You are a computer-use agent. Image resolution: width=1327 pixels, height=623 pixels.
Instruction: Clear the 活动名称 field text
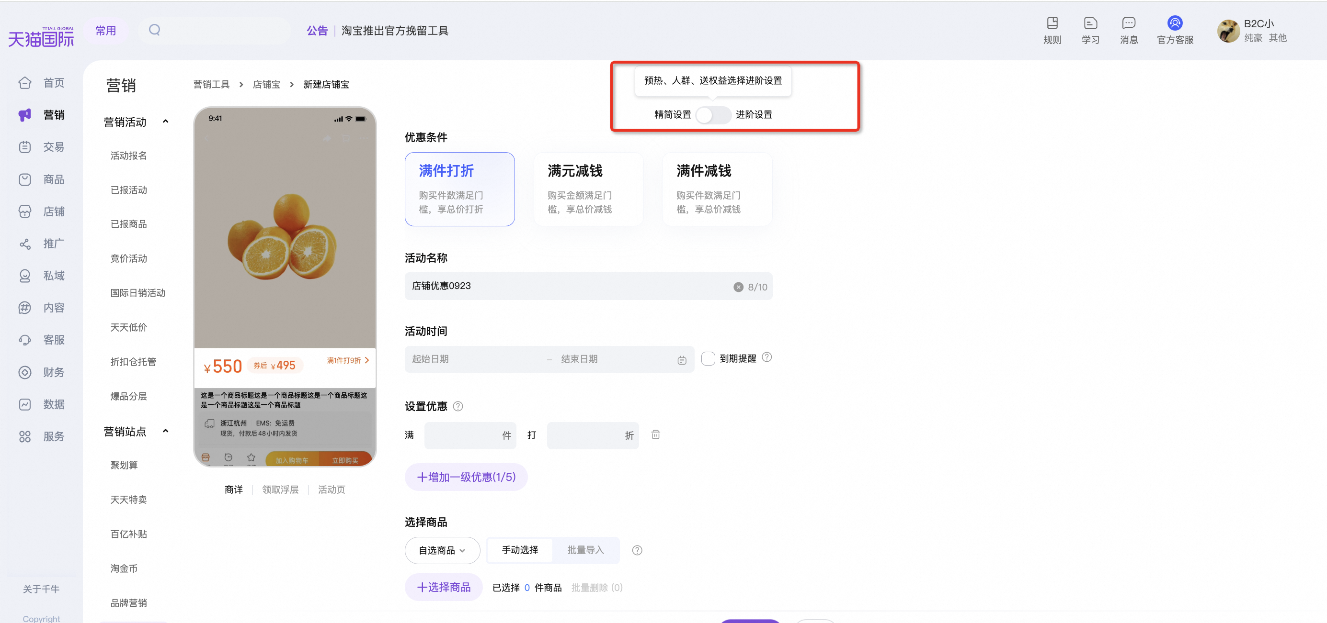[x=738, y=287]
